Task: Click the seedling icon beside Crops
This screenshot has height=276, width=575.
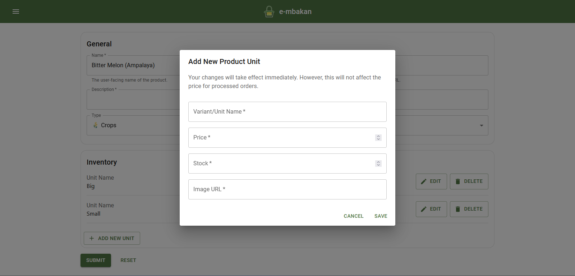Action: (x=95, y=125)
